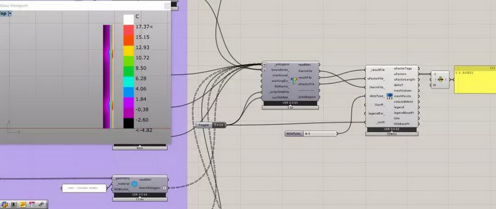Viewport: 496px width, 209px height.
Task: Open the Top viewport dropdown arrow
Action: click(x=9, y=14)
